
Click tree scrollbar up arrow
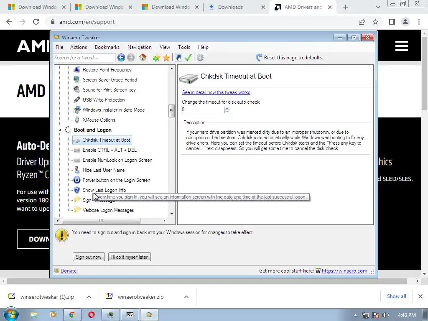click(172, 69)
